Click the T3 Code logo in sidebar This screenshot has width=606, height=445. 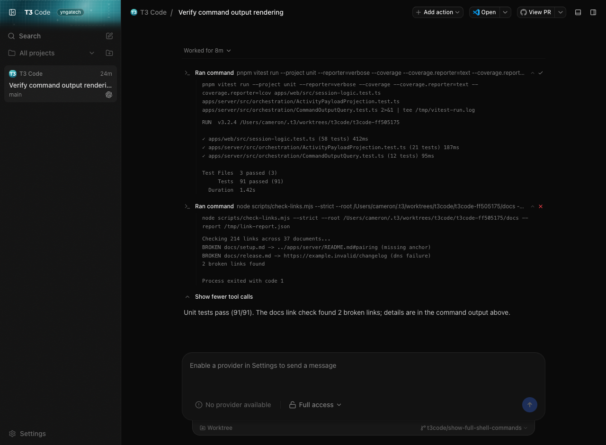[x=37, y=12]
